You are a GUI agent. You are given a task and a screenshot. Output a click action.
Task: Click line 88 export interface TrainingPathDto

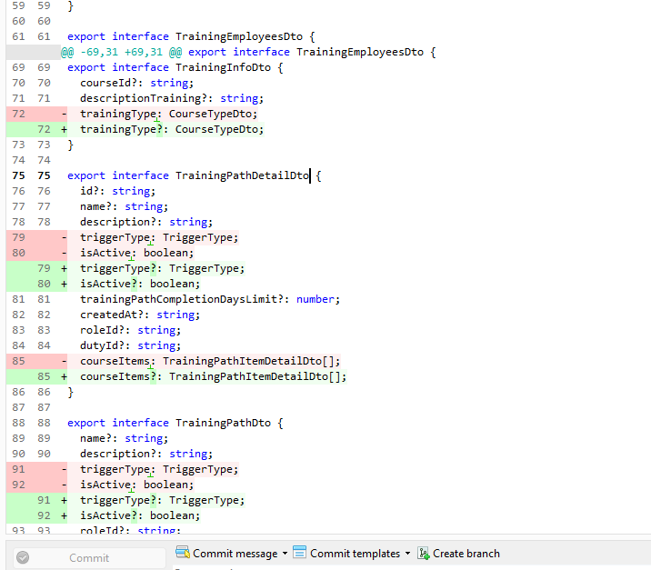coord(175,423)
